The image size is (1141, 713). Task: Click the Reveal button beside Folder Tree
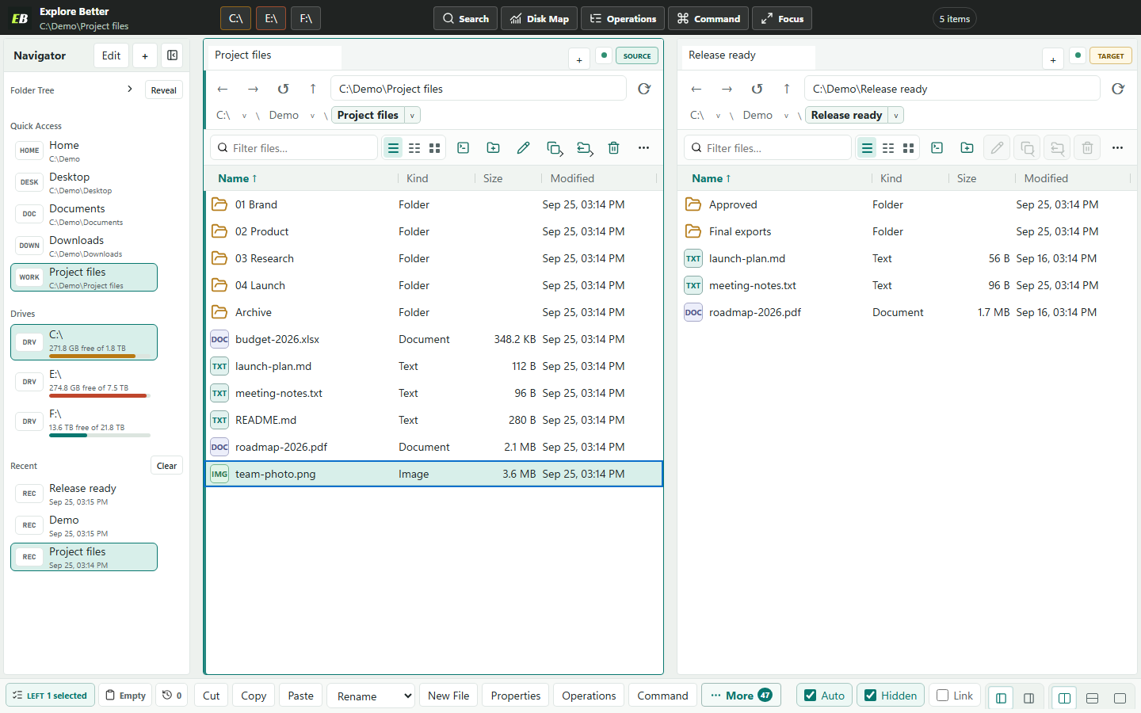[163, 90]
